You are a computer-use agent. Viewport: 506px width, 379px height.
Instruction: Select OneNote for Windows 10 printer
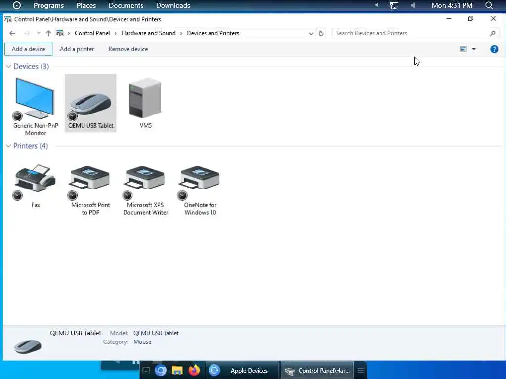(200, 190)
